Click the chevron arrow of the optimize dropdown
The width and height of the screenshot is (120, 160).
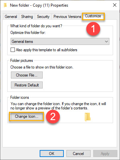click(106, 42)
